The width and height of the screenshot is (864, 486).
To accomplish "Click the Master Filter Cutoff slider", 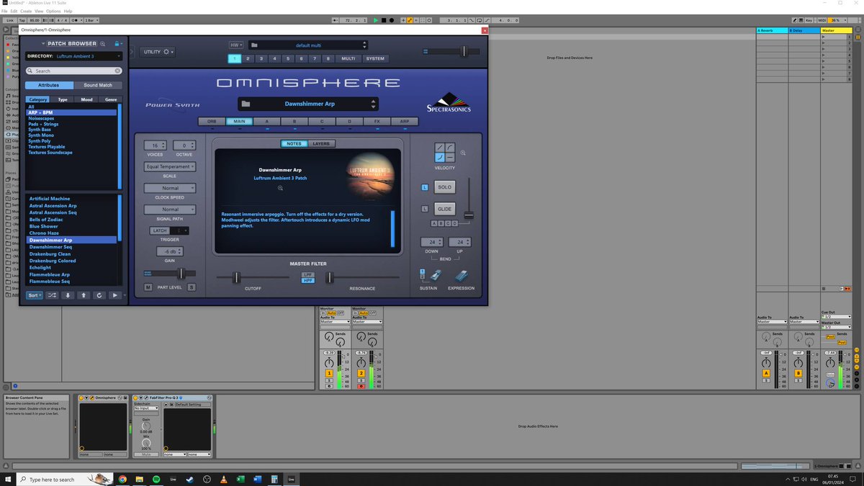I will [x=235, y=277].
